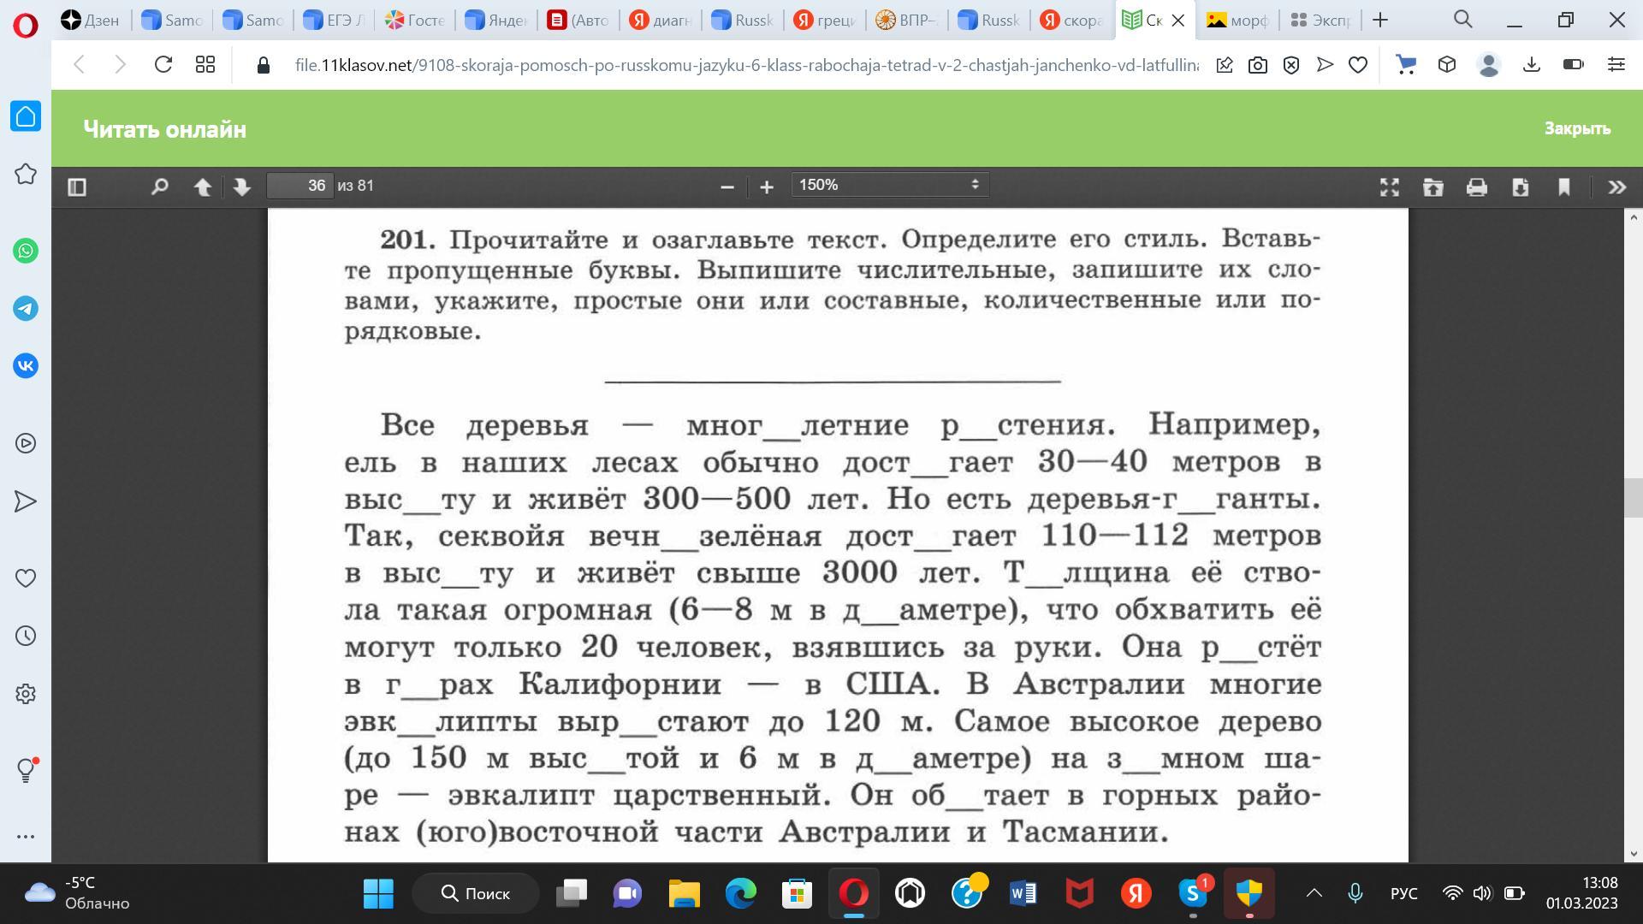
Task: Open the 150% zoom level dropdown
Action: [x=889, y=185]
